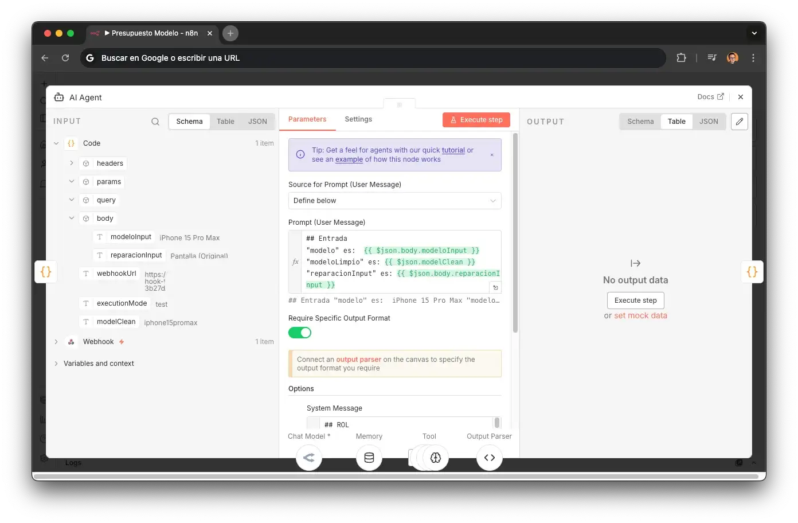Click the search icon in the INPUT panel

tap(155, 122)
